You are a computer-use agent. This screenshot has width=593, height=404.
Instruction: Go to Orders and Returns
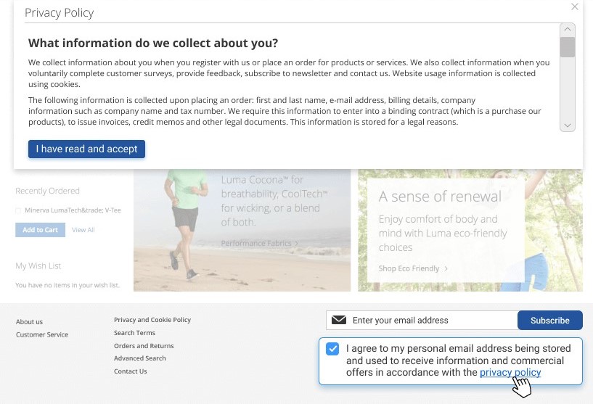(144, 346)
